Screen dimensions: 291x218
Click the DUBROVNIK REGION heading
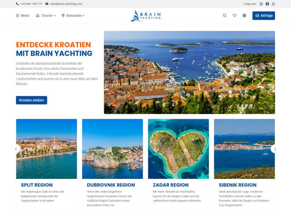tap(111, 185)
